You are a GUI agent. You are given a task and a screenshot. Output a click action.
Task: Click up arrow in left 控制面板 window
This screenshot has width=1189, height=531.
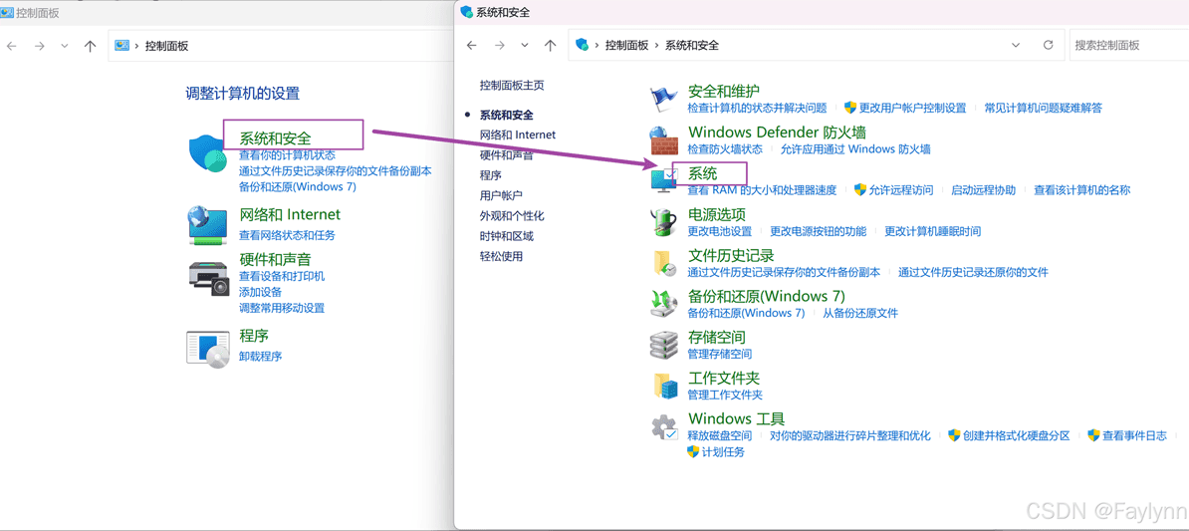91,46
